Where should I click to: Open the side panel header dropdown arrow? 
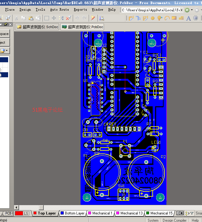pyautogui.click(x=1, y=24)
